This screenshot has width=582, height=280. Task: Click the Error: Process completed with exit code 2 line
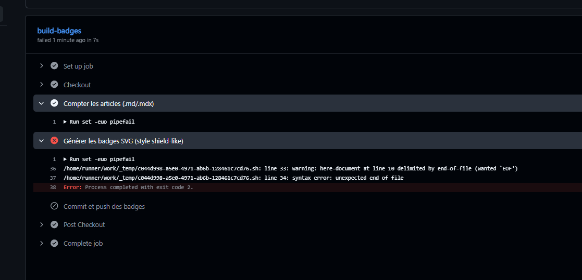(128, 187)
